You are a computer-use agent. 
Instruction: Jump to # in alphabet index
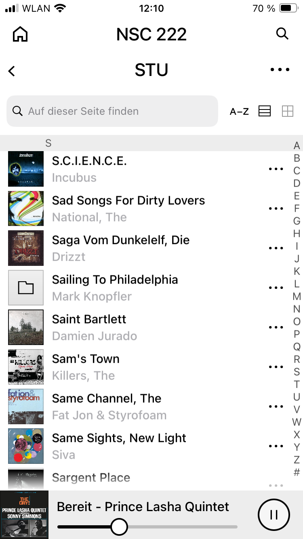click(x=297, y=472)
